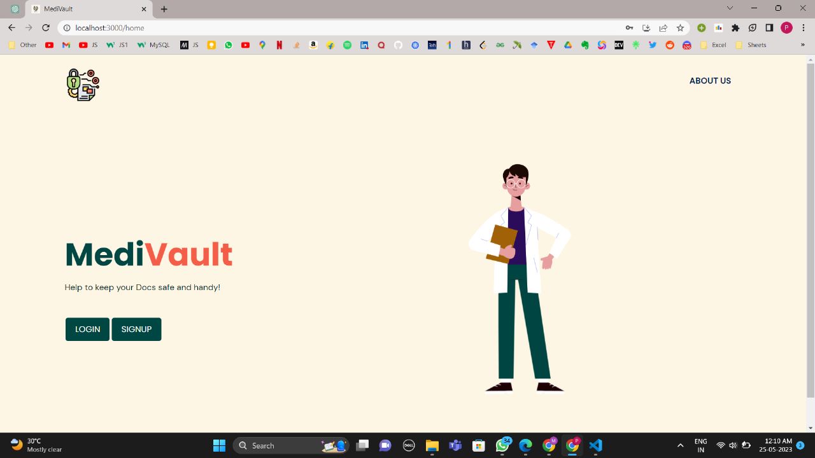Open the GitHub bookmark
815x458 pixels.
click(x=398, y=45)
